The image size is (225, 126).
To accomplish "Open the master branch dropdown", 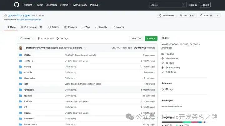I will click(26, 38).
